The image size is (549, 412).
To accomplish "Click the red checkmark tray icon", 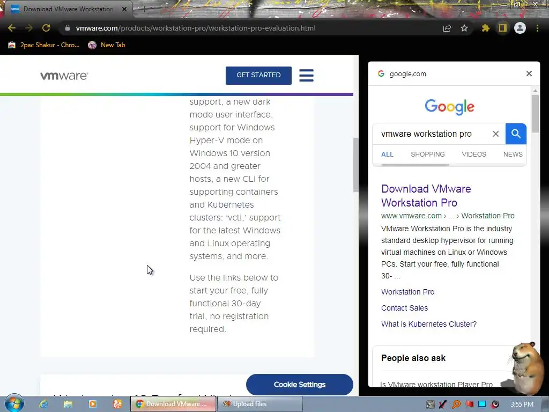I will click(443, 404).
